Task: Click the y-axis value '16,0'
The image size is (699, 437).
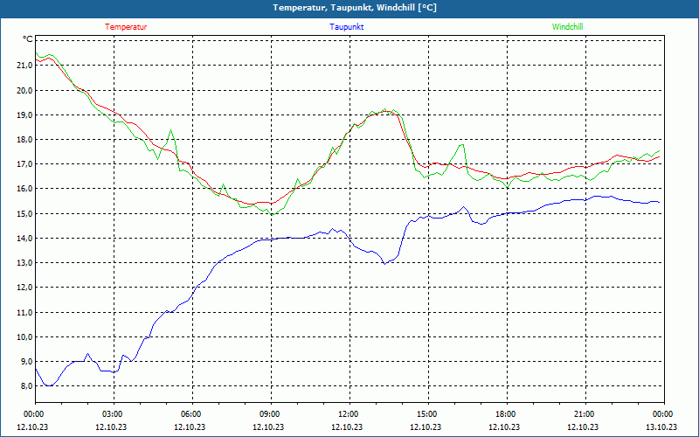Action: 25,189
